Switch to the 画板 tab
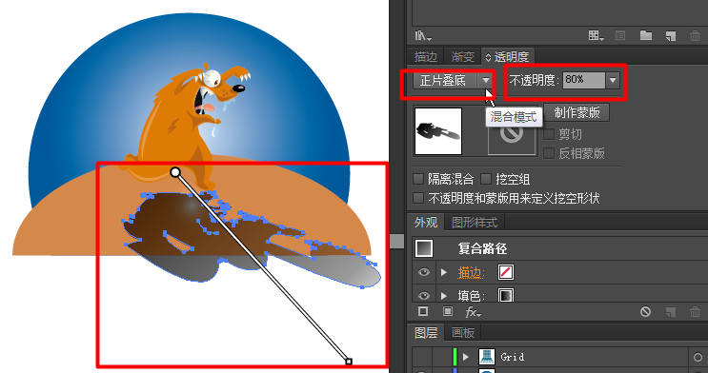Screen dimensions: 708x373 (463, 333)
